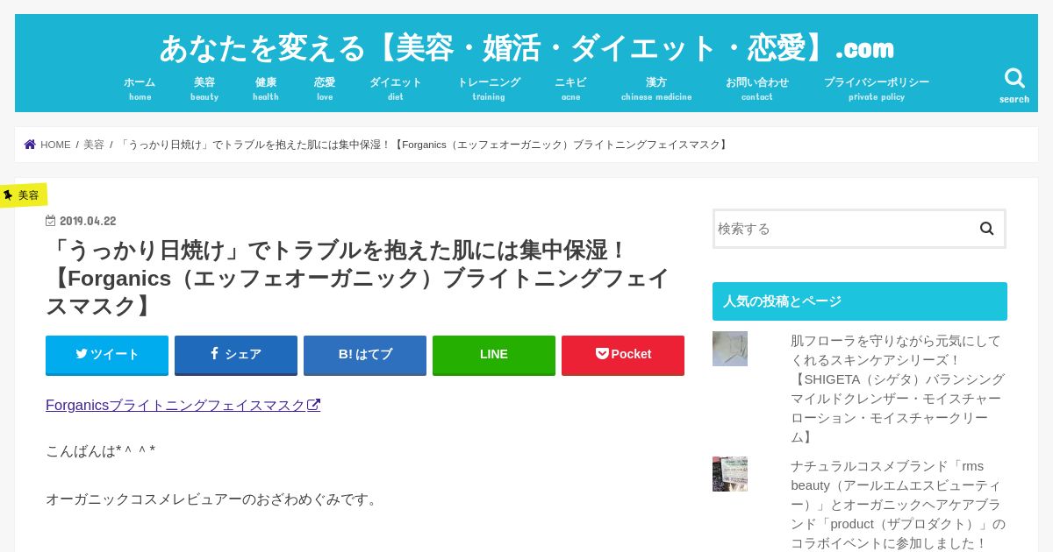Image resolution: width=1053 pixels, height=552 pixels.
Task: Click the calendar icon beside 2019.04.22
Action: 51,221
